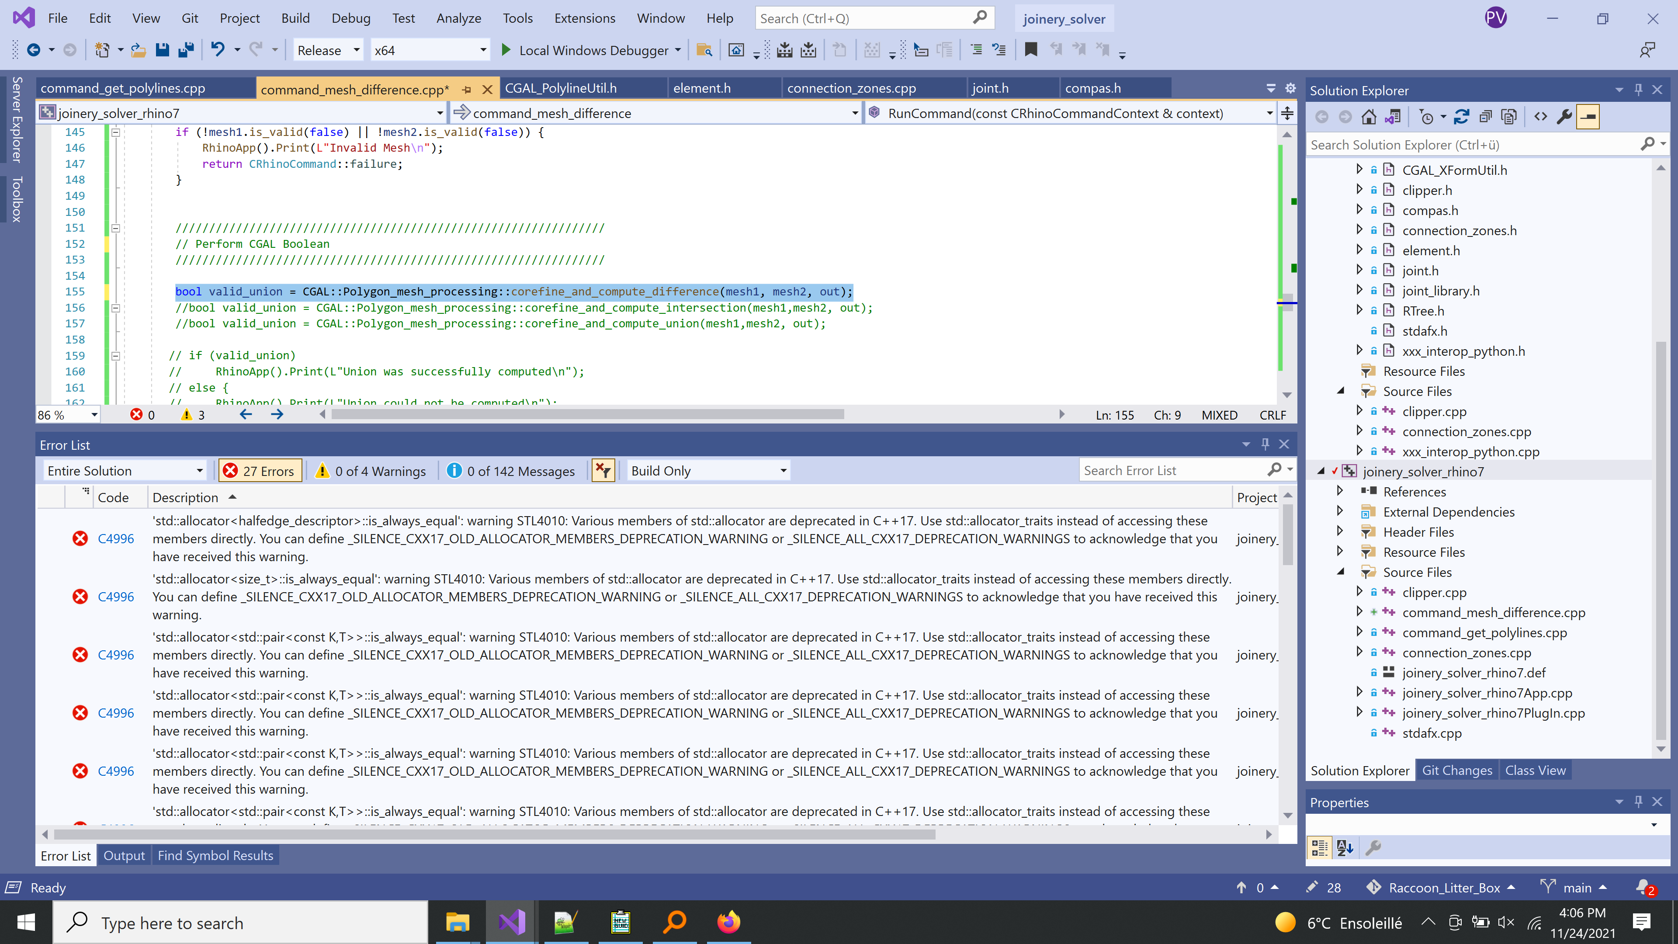Switch to the Output tab
The width and height of the screenshot is (1678, 944).
click(x=124, y=855)
